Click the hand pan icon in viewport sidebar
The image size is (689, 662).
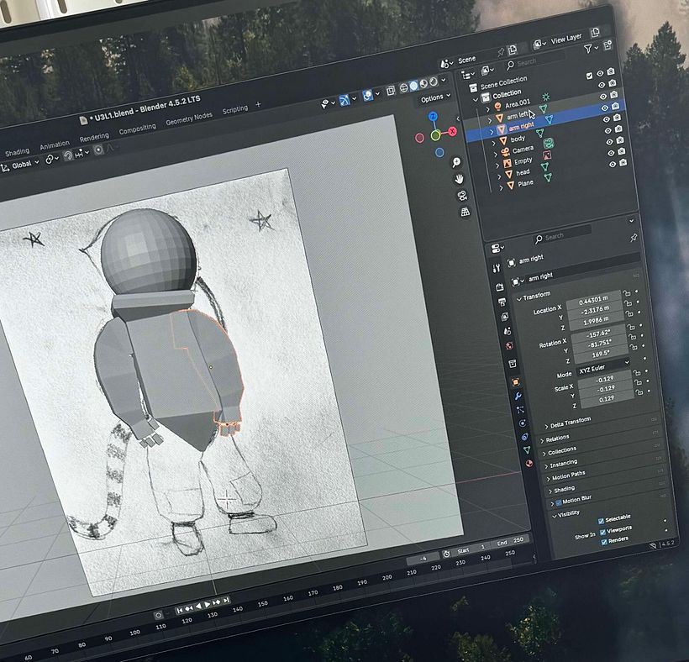[x=459, y=180]
